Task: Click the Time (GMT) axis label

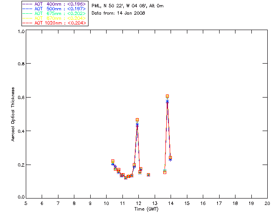Action: tap(146, 209)
